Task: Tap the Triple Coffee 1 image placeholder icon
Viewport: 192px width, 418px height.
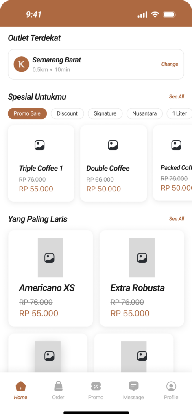Action: point(39,145)
